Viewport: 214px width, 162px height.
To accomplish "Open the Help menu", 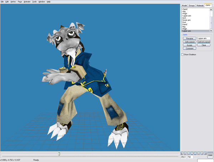I will click(49, 2).
